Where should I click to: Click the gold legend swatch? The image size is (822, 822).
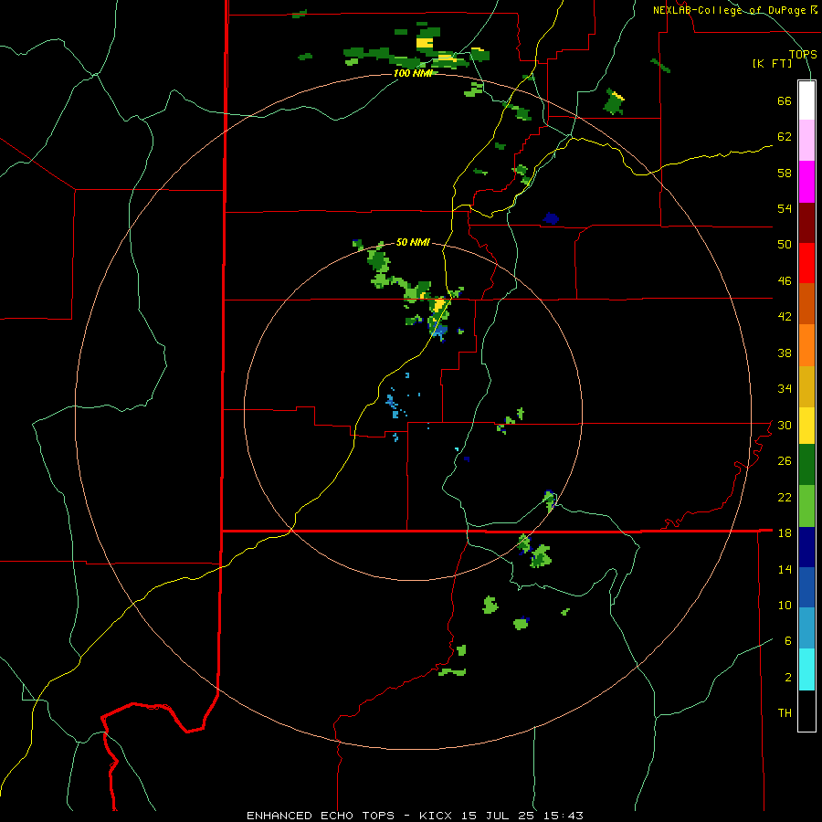click(x=806, y=386)
